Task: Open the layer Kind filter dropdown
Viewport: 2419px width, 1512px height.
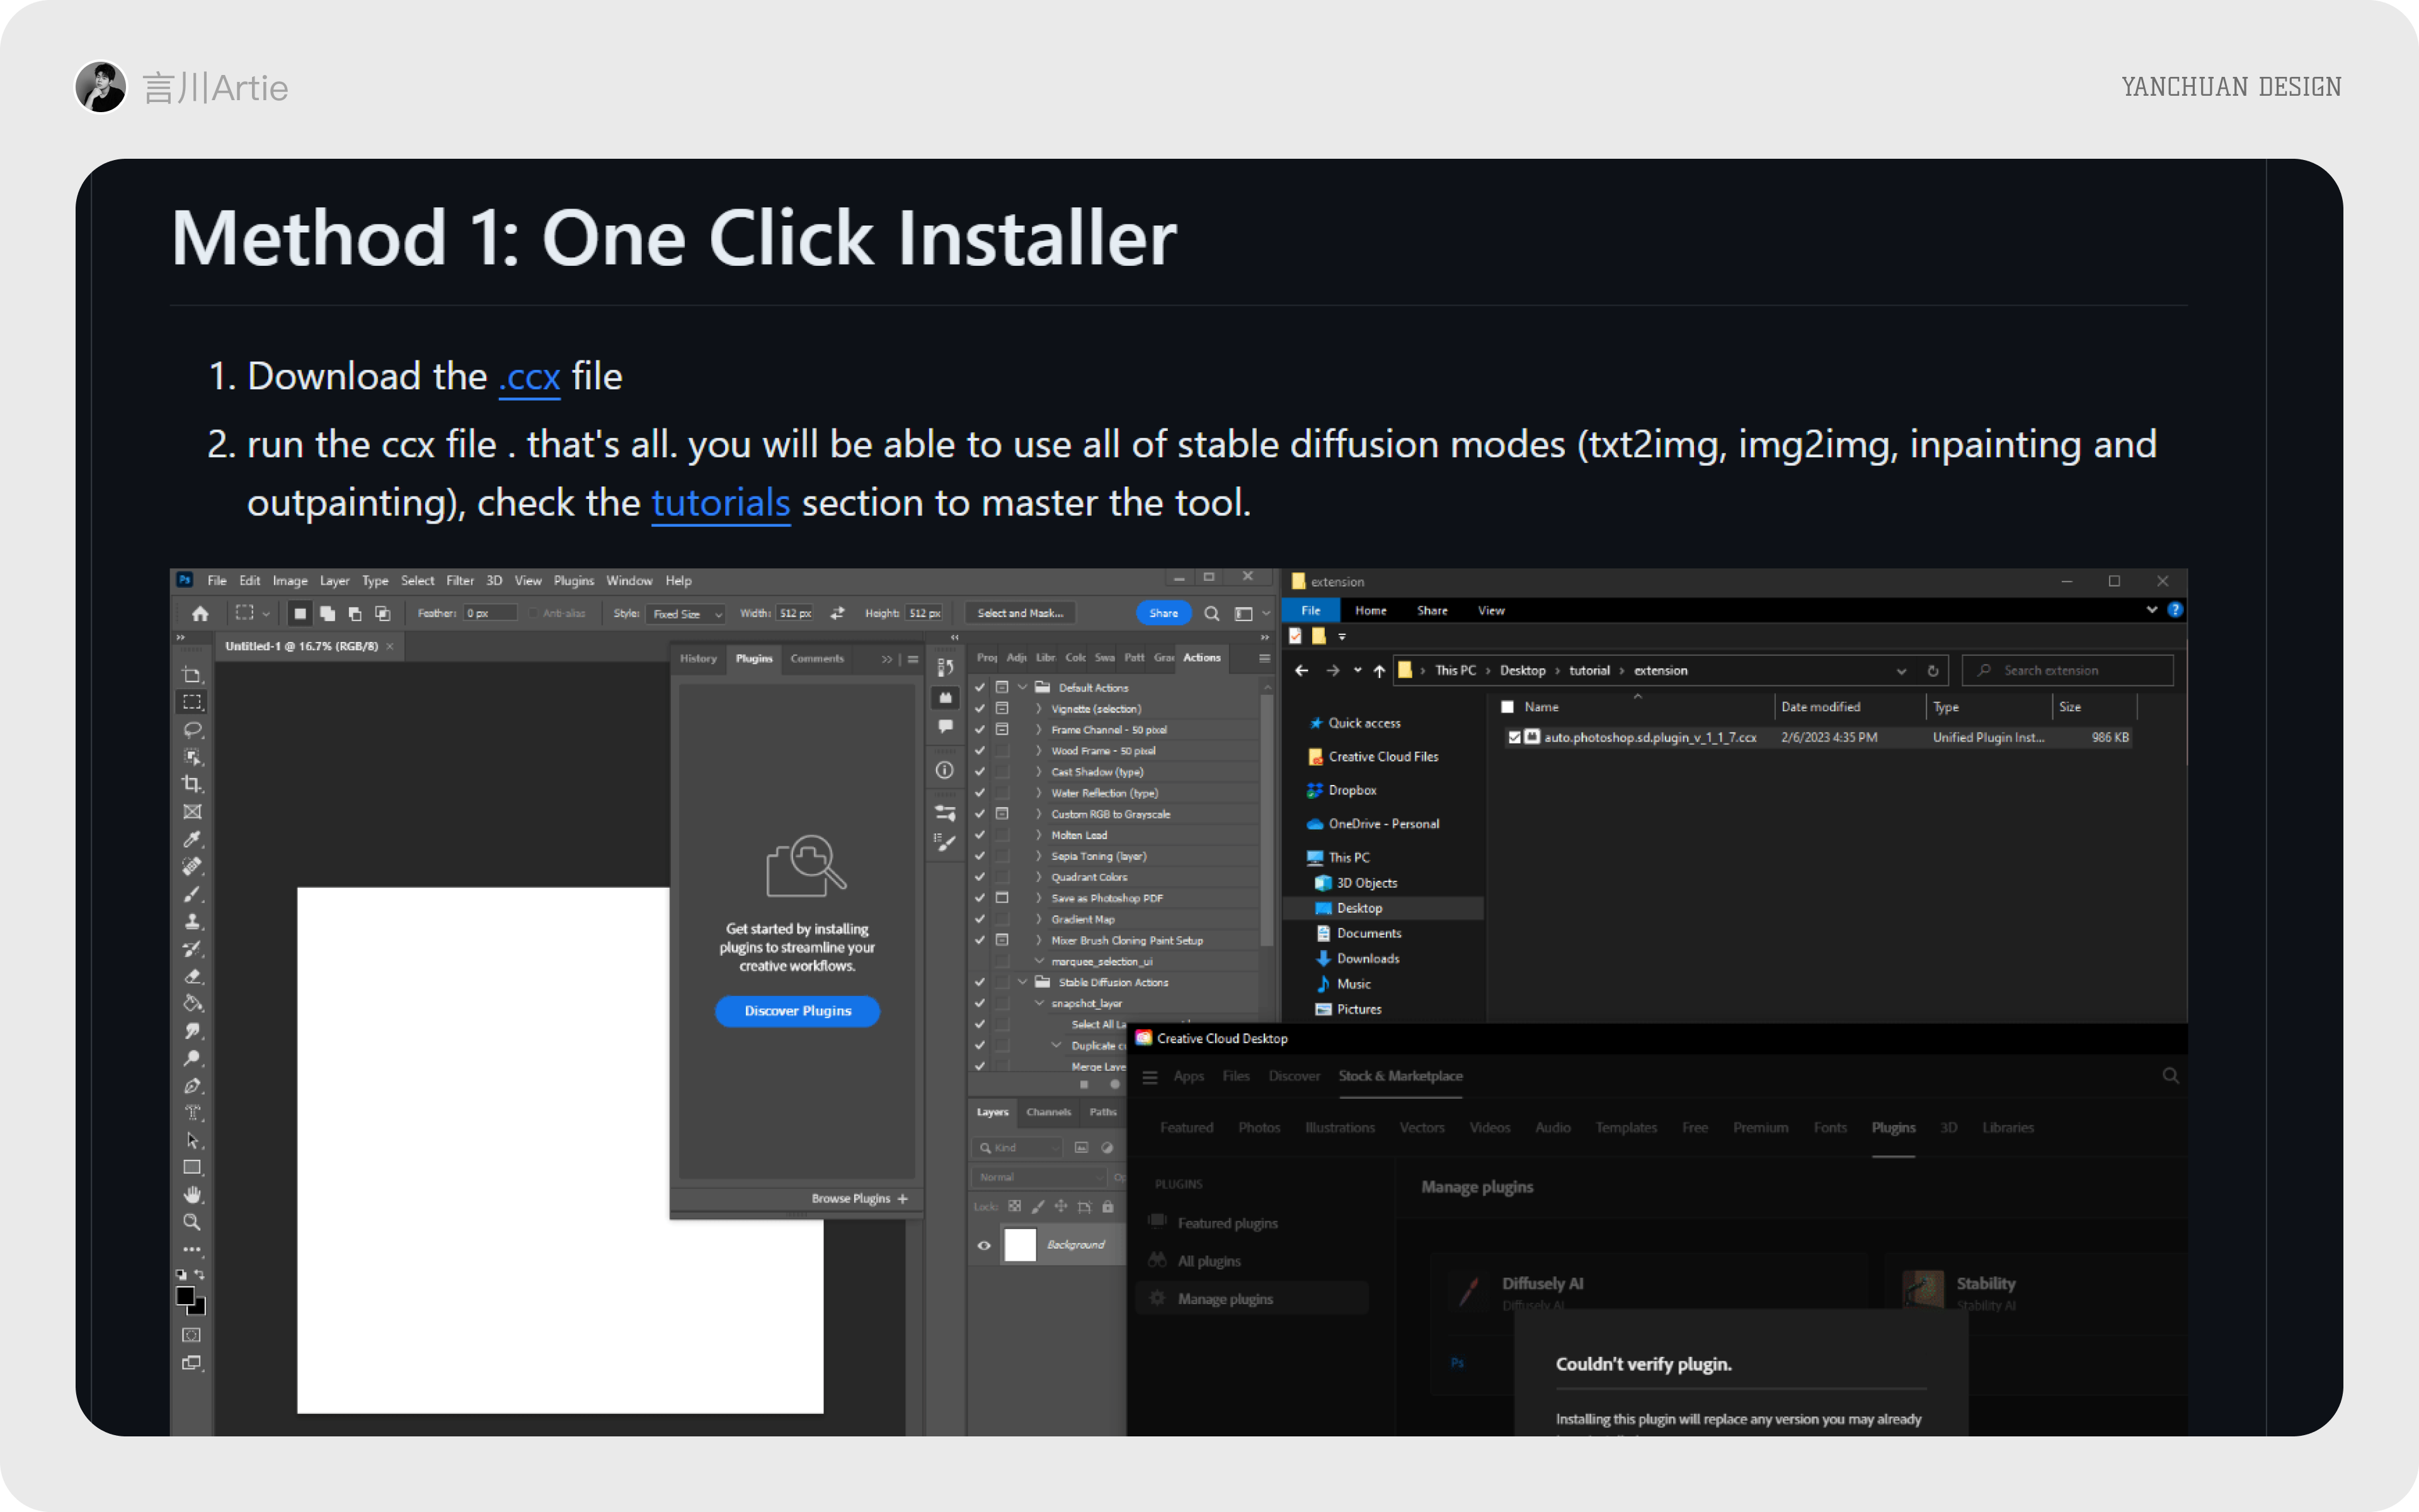Action: click(1019, 1148)
